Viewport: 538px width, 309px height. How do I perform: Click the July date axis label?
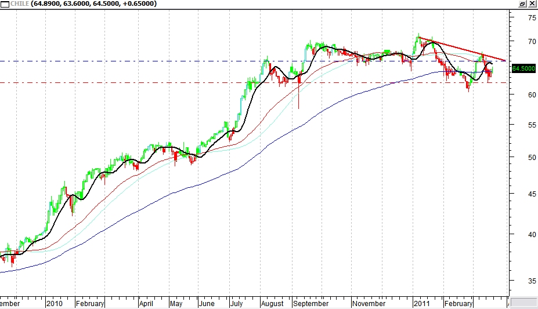236,304
